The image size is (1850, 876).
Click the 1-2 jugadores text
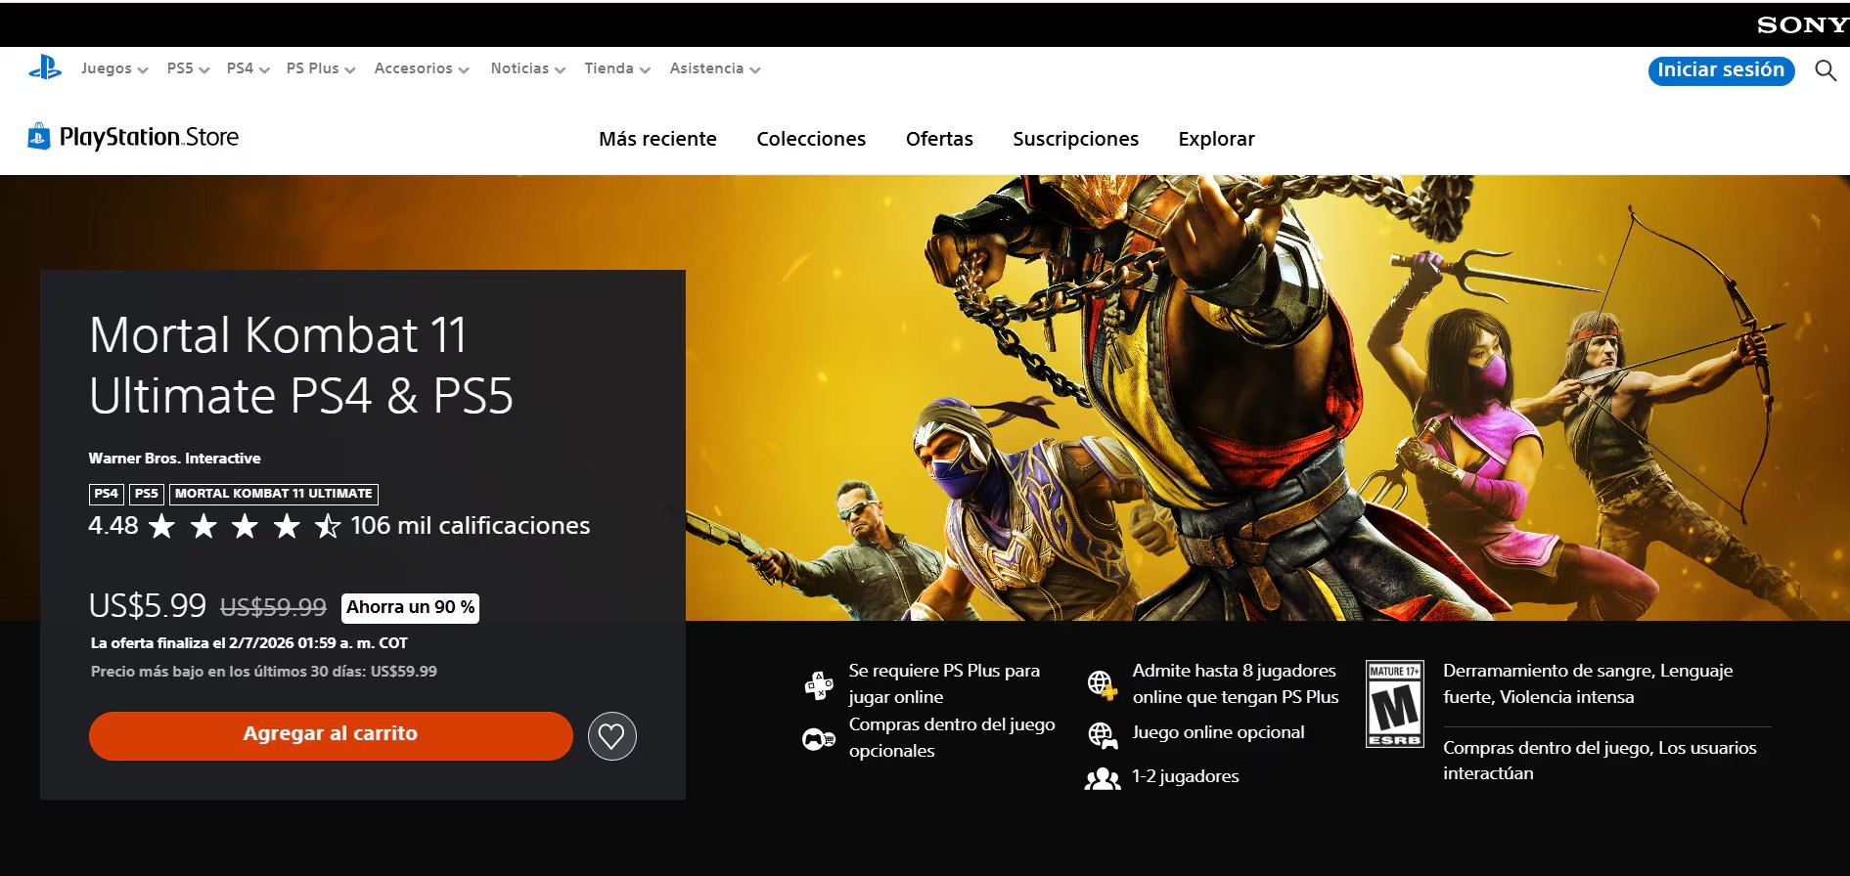pos(1185,776)
